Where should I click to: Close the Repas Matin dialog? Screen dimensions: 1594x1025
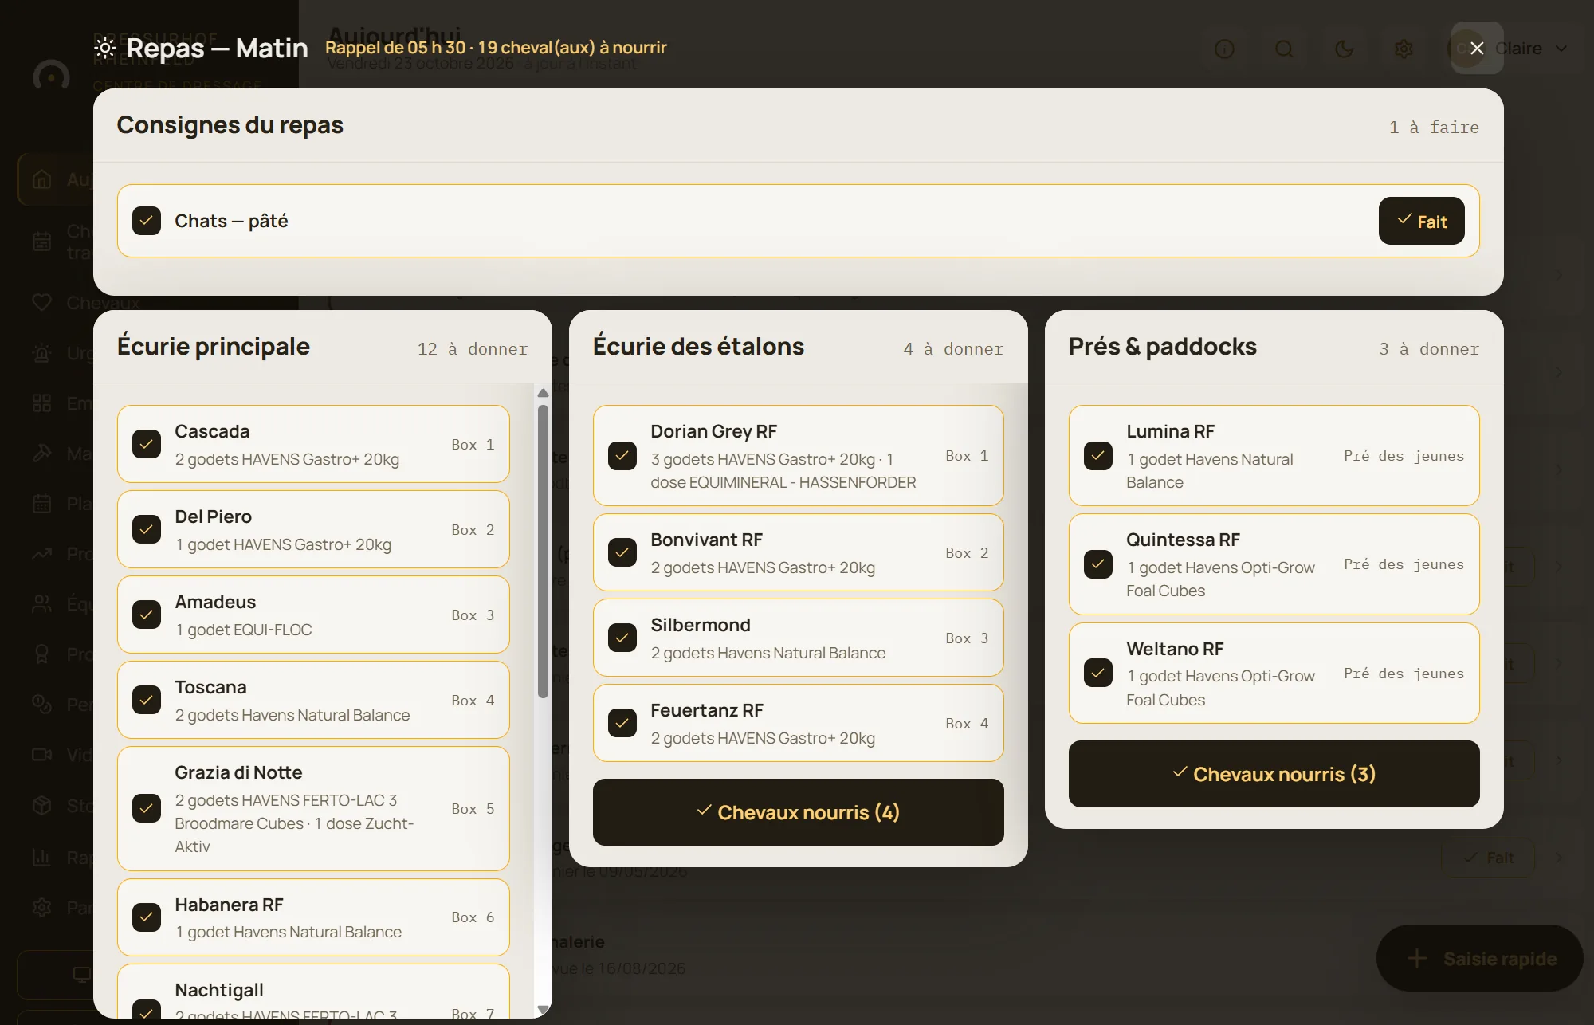(x=1477, y=48)
